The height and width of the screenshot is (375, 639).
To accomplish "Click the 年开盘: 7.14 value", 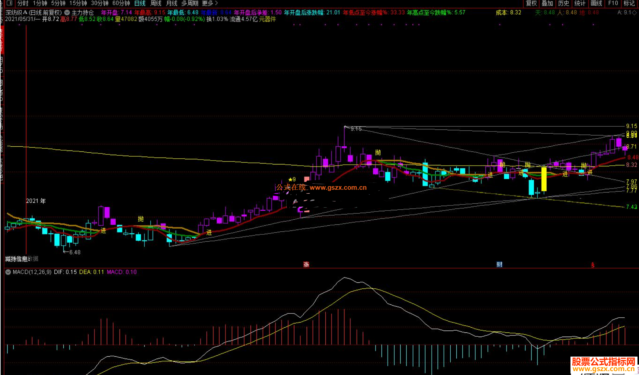I will [117, 12].
